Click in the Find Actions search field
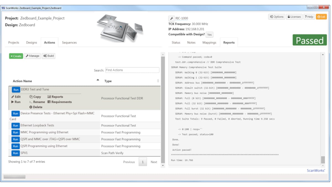The height and width of the screenshot is (187, 332). click(132, 70)
